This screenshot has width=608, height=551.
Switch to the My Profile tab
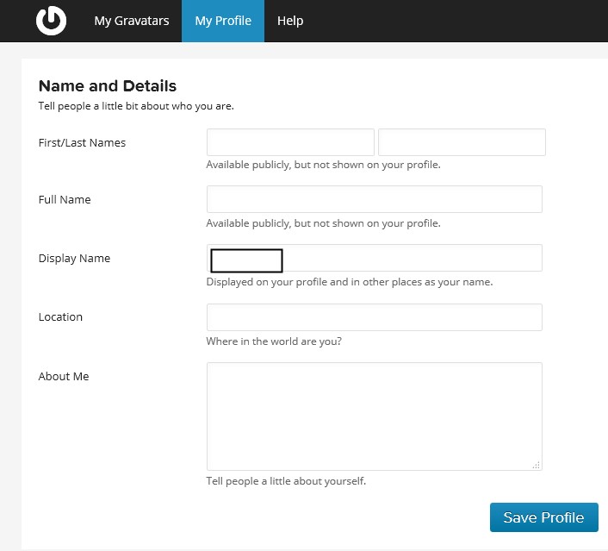pyautogui.click(x=223, y=21)
